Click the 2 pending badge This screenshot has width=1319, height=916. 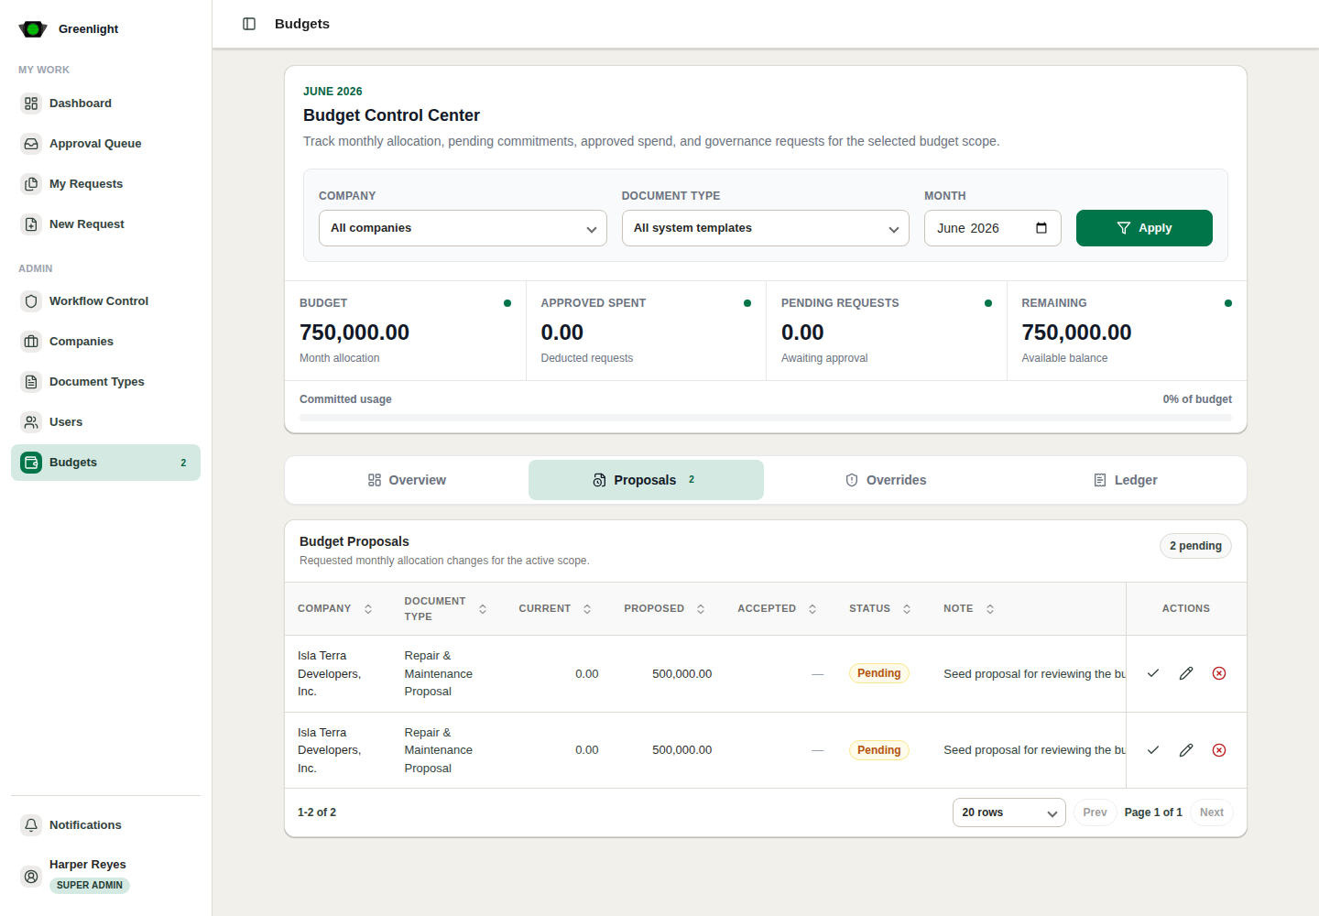pyautogui.click(x=1195, y=546)
